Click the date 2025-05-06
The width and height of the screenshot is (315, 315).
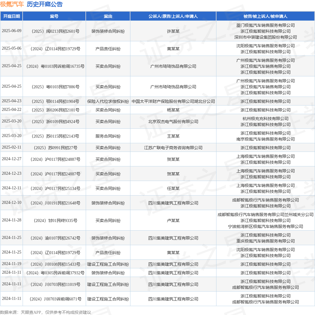coord(12,48)
